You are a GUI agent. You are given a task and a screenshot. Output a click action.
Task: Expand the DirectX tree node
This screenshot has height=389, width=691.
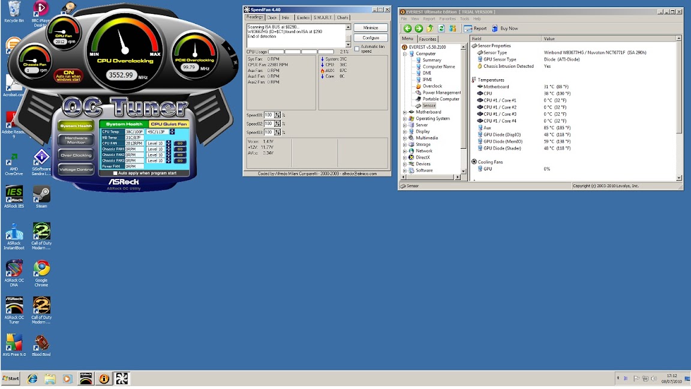[x=404, y=157]
